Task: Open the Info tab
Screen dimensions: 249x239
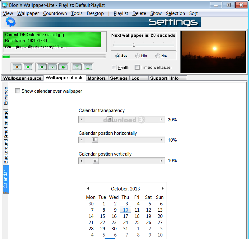Action: [178, 78]
